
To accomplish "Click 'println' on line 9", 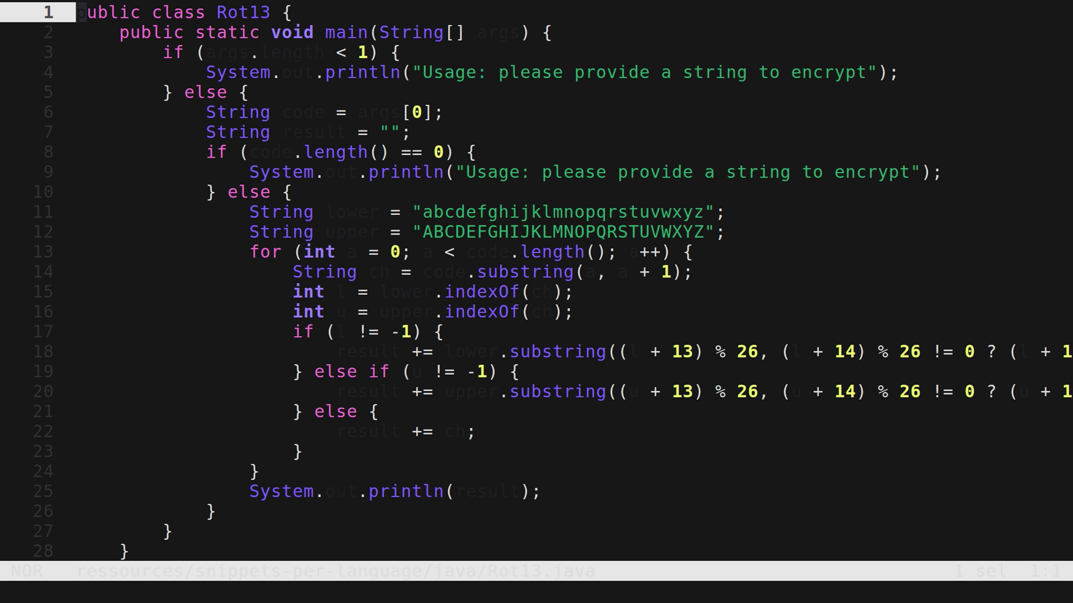I will click(x=406, y=172).
